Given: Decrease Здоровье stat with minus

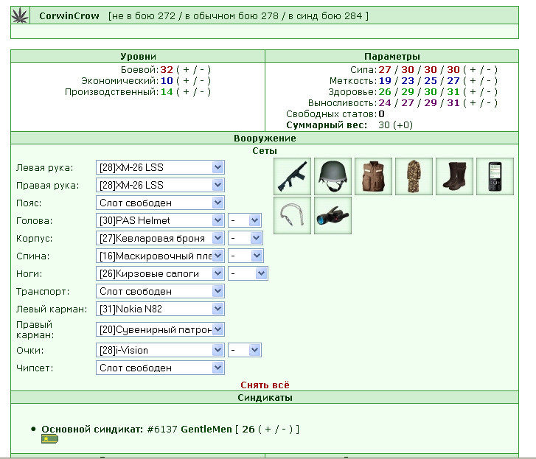Looking at the screenshot, I should [x=489, y=91].
